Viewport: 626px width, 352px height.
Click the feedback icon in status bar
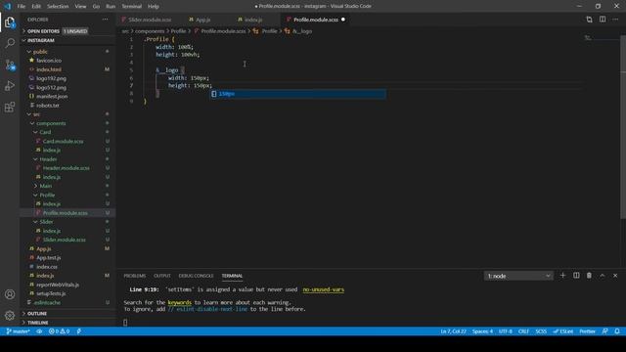click(604, 331)
